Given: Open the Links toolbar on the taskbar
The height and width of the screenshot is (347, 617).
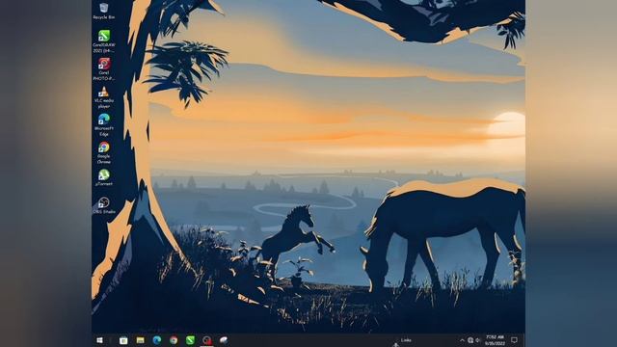Looking at the screenshot, I should click(x=406, y=340).
